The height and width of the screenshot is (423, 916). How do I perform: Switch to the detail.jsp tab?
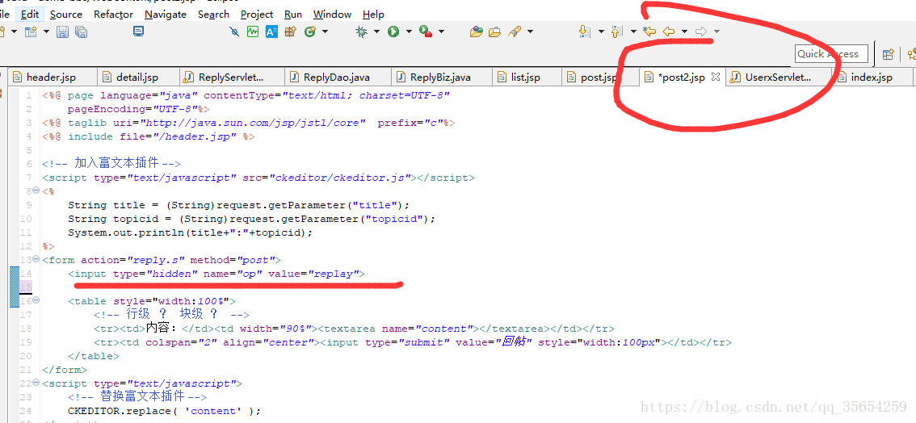[137, 77]
